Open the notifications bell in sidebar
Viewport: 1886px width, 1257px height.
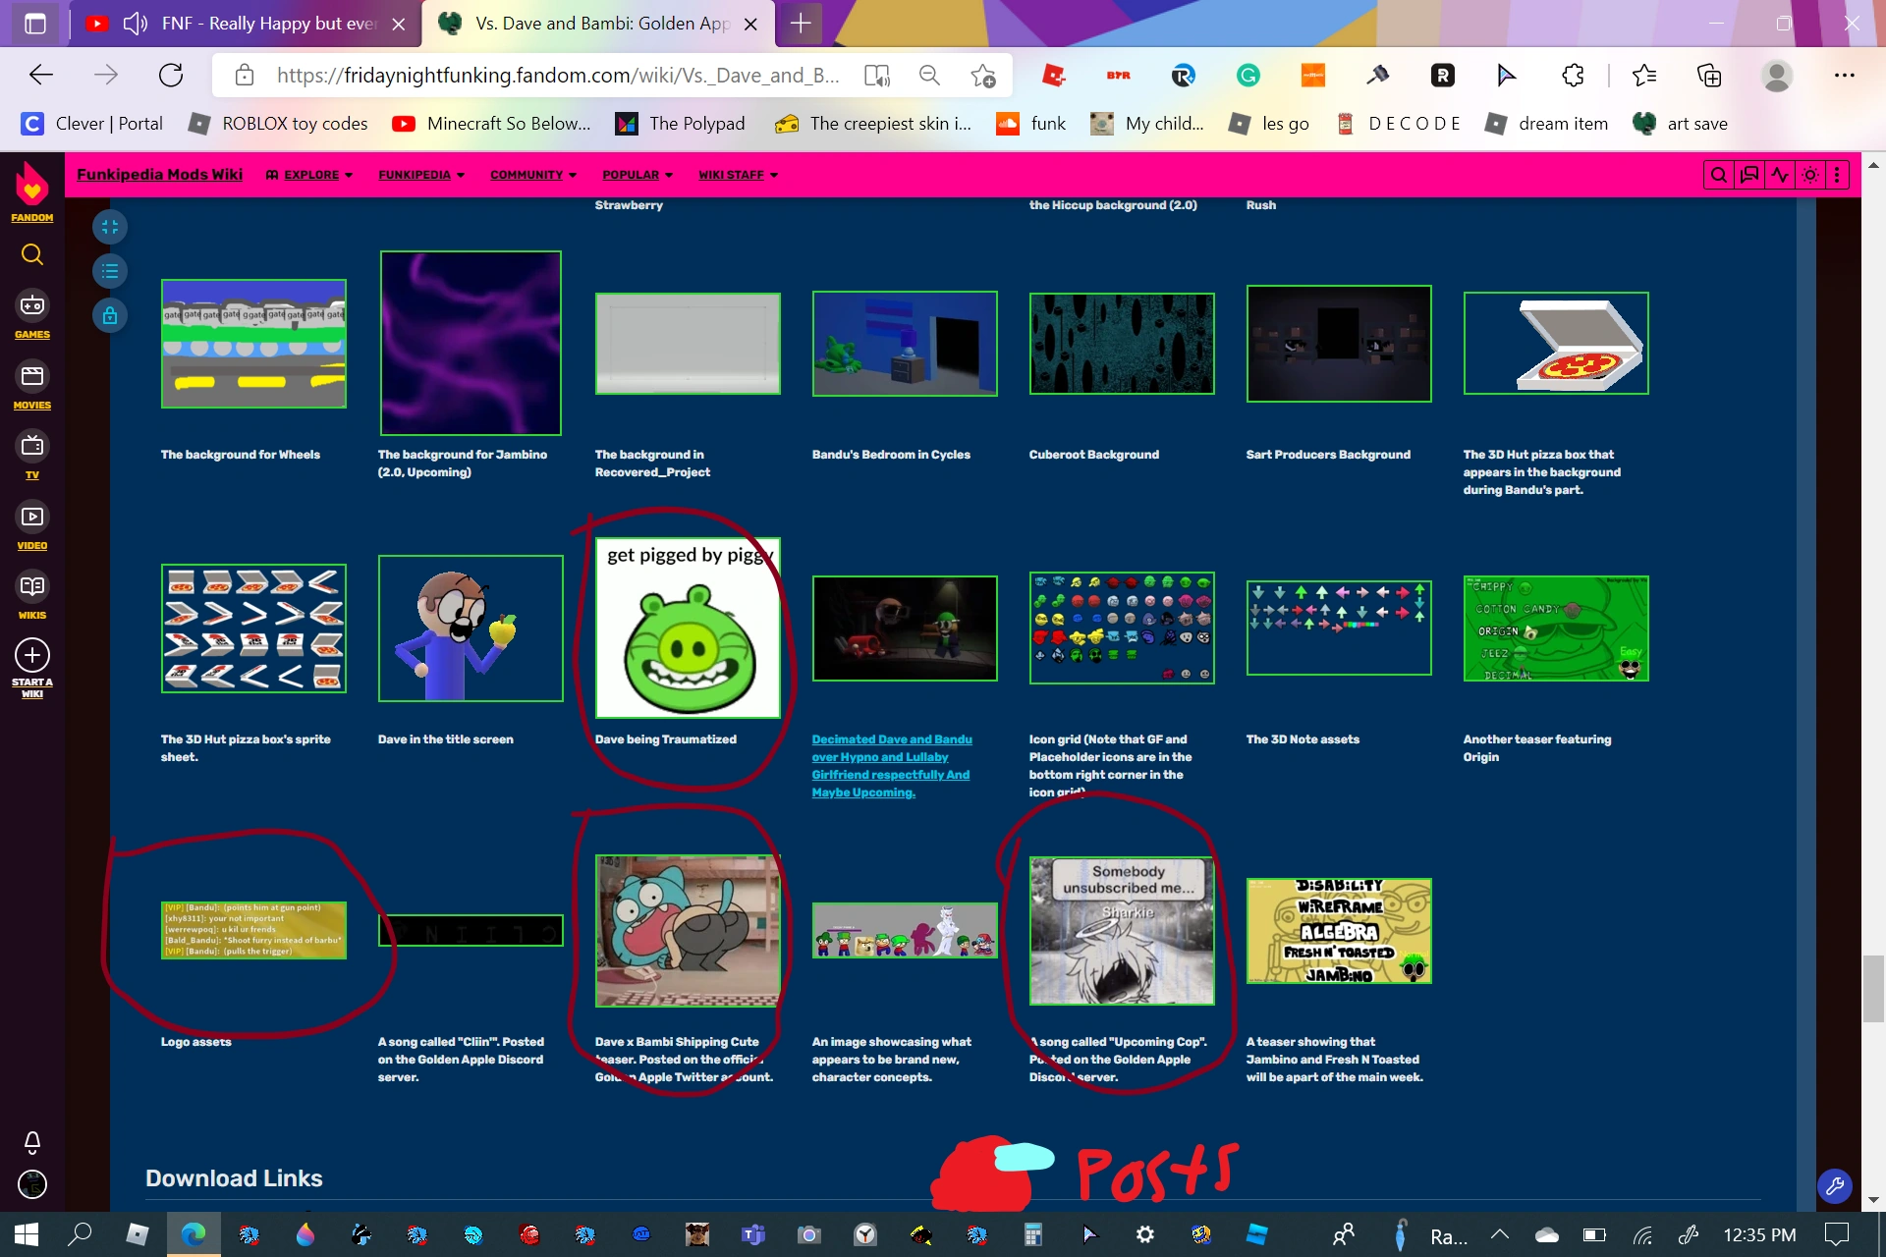click(31, 1142)
